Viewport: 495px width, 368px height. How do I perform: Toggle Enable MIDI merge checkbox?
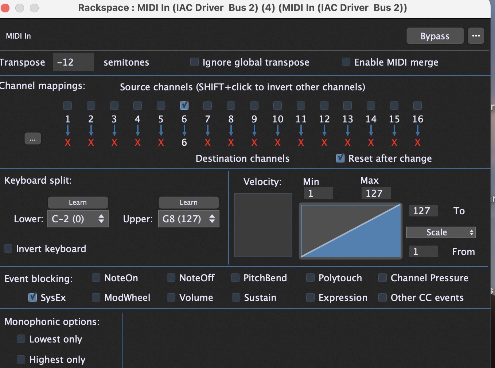[346, 62]
